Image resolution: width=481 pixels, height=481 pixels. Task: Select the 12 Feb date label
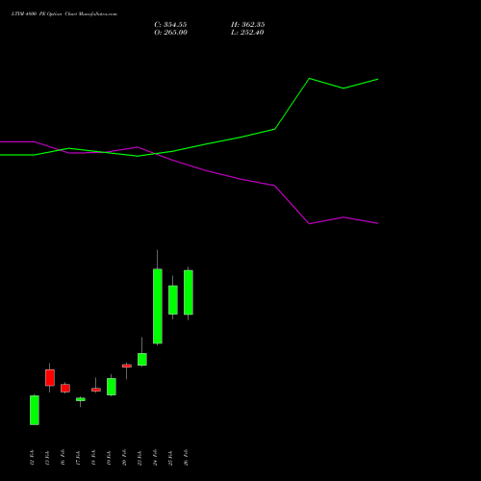pyautogui.click(x=32, y=458)
